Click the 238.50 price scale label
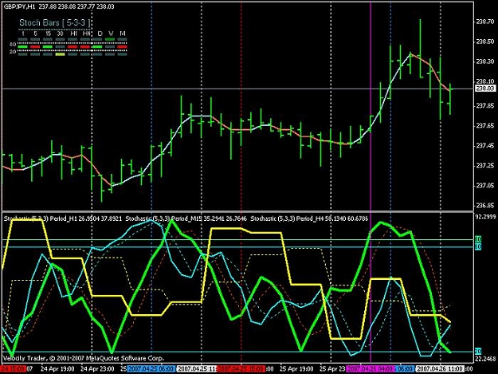498x374 pixels. 485,41
